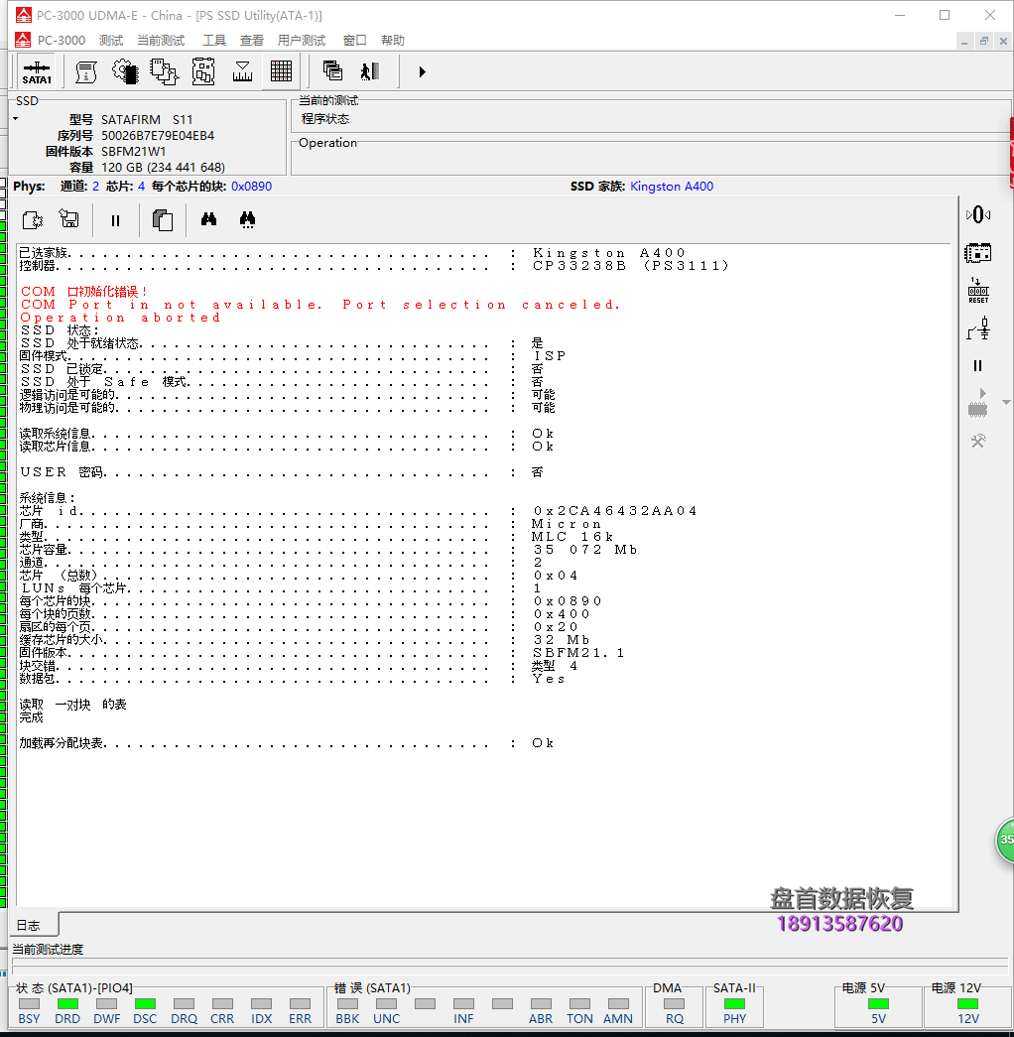Pause using the log toolbar pause button
This screenshot has height=1037, width=1014.
point(115,220)
